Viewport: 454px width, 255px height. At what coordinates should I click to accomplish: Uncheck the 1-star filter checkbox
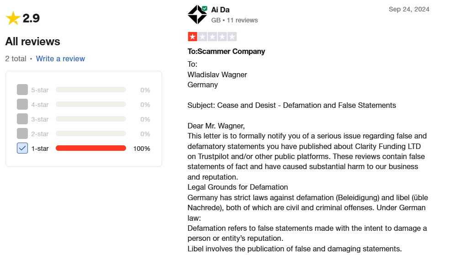(x=22, y=148)
